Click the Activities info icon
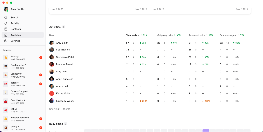Screen dimensions: 263x132 coord(64,27)
